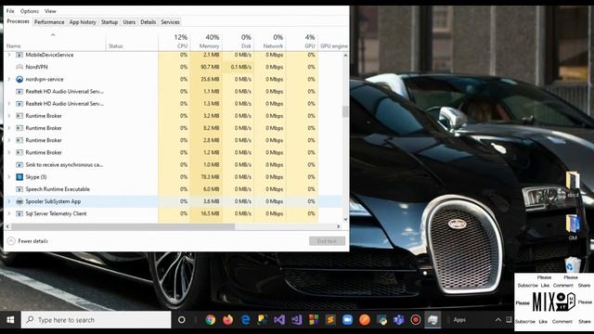Switch to the Details tab
This screenshot has height=334, width=594.
148,22
